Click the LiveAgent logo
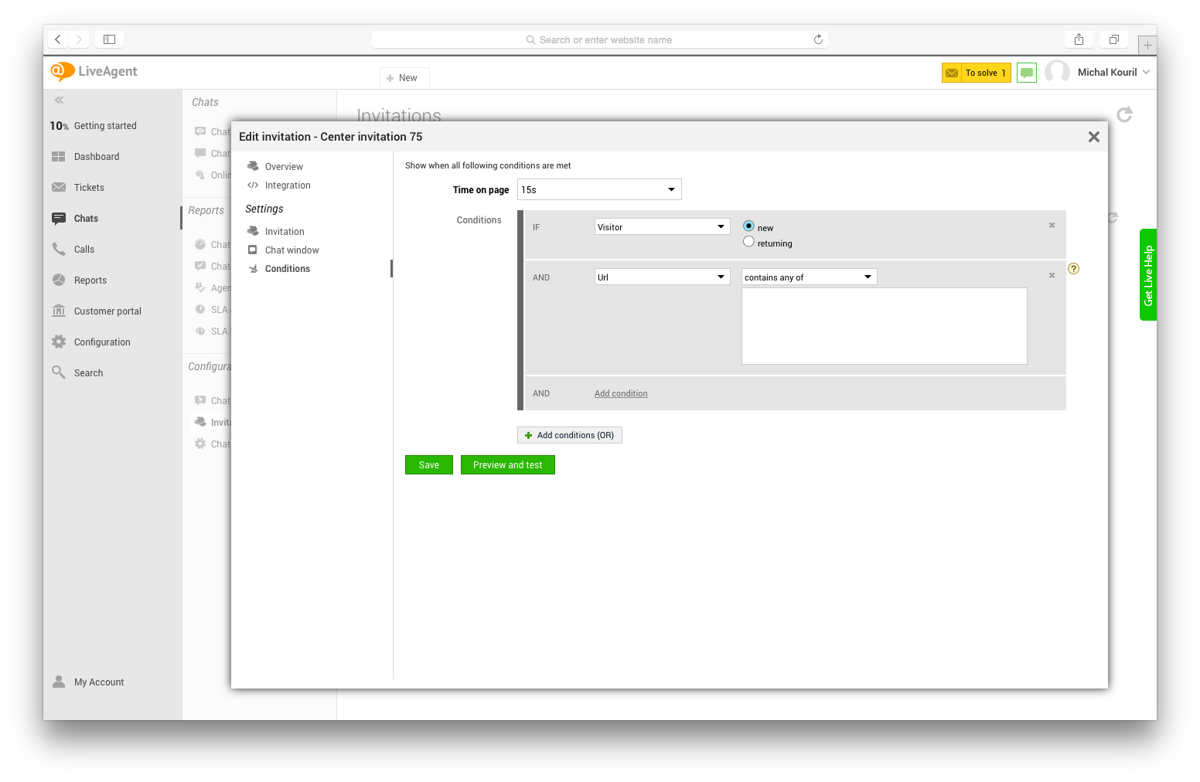Image resolution: width=1200 pixels, height=782 pixels. pos(94,71)
